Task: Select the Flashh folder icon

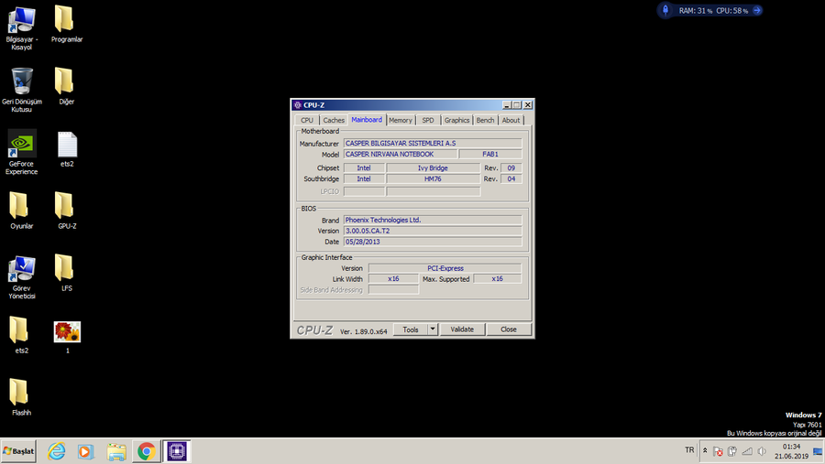Action: click(22, 397)
